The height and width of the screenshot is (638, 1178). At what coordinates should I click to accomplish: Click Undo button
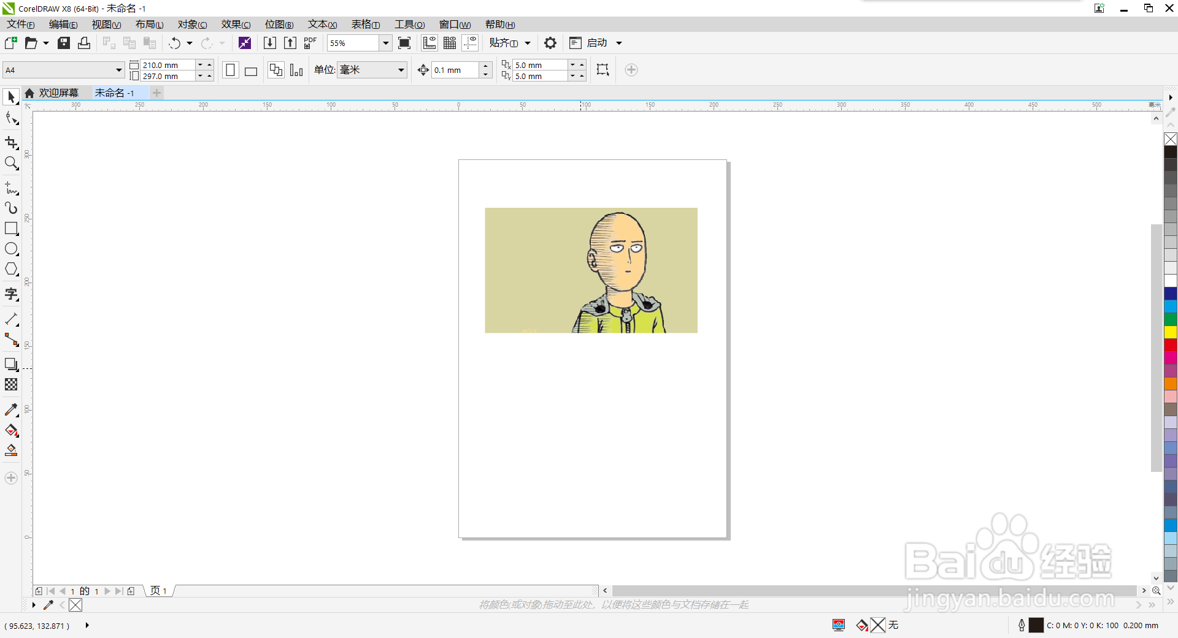[x=174, y=43]
